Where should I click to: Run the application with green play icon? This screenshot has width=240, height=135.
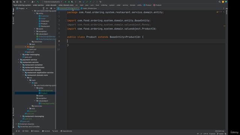pos(66,2)
